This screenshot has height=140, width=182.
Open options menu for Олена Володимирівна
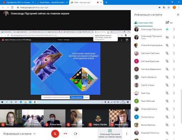[174, 45]
